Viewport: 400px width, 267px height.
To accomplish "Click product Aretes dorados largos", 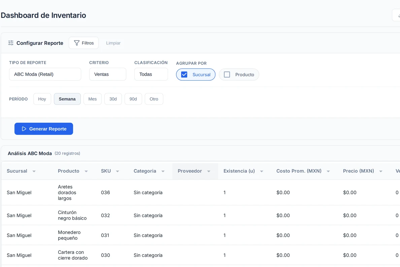I will coord(67,192).
